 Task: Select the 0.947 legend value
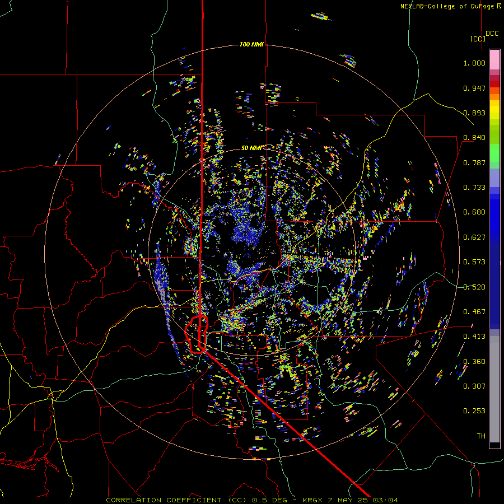(x=474, y=88)
